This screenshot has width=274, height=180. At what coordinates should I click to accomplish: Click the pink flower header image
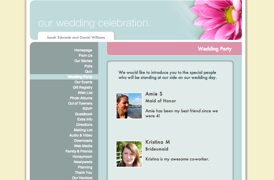[216, 20]
